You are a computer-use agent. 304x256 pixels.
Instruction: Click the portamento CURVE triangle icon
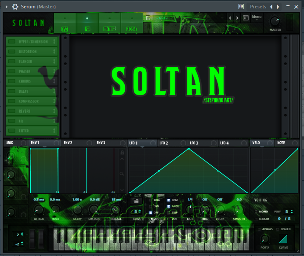click(x=283, y=238)
